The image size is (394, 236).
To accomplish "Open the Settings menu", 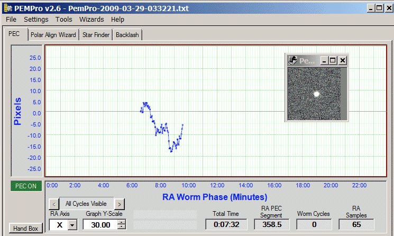I will pyautogui.click(x=36, y=20).
